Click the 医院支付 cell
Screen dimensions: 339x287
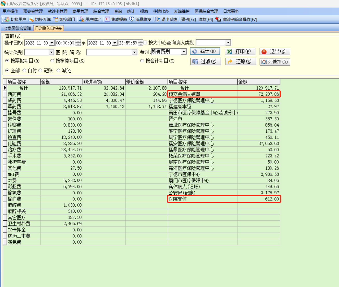[x=203, y=199]
